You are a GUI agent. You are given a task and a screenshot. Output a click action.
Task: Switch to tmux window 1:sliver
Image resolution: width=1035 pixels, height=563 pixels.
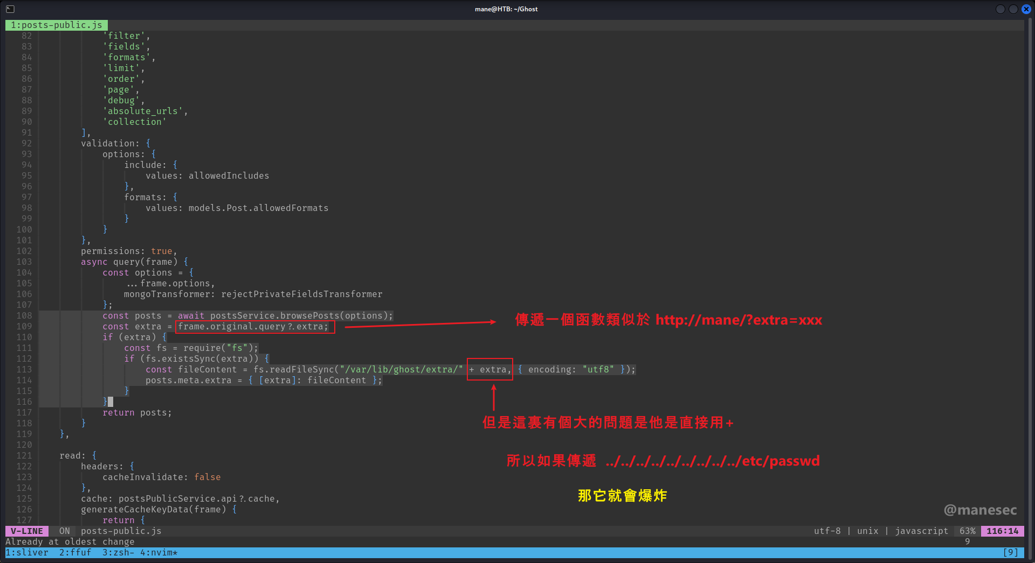coord(27,552)
